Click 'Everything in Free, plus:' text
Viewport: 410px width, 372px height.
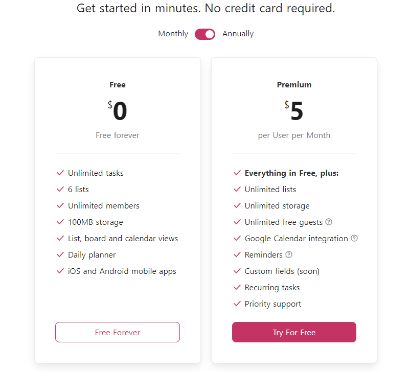pyautogui.click(x=291, y=173)
